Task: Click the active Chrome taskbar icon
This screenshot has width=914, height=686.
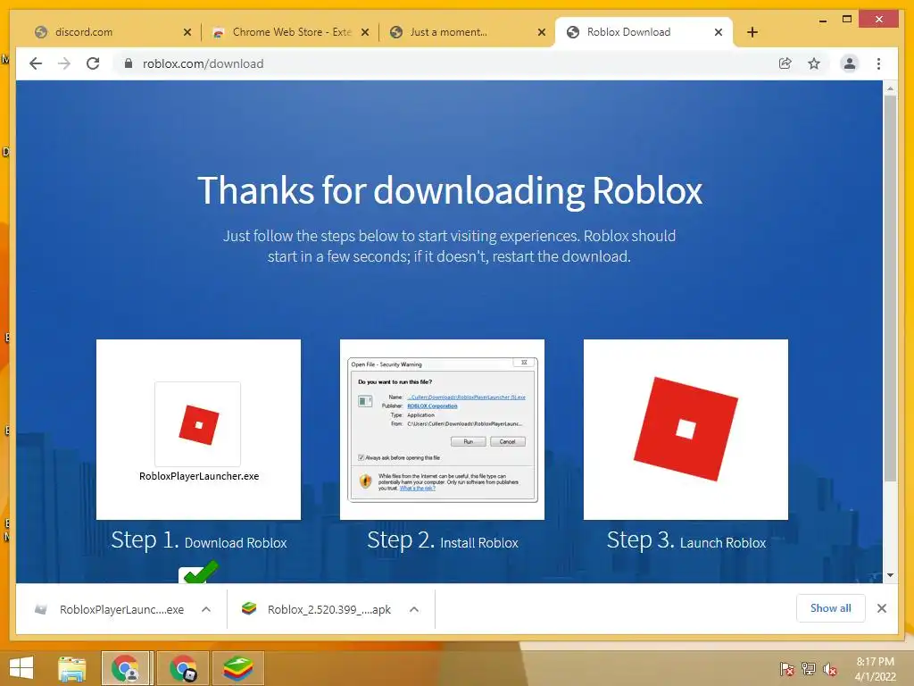Action: (x=127, y=668)
